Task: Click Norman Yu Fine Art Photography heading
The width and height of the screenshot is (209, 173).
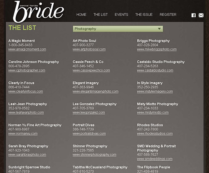Action: pyautogui.click(x=35, y=125)
